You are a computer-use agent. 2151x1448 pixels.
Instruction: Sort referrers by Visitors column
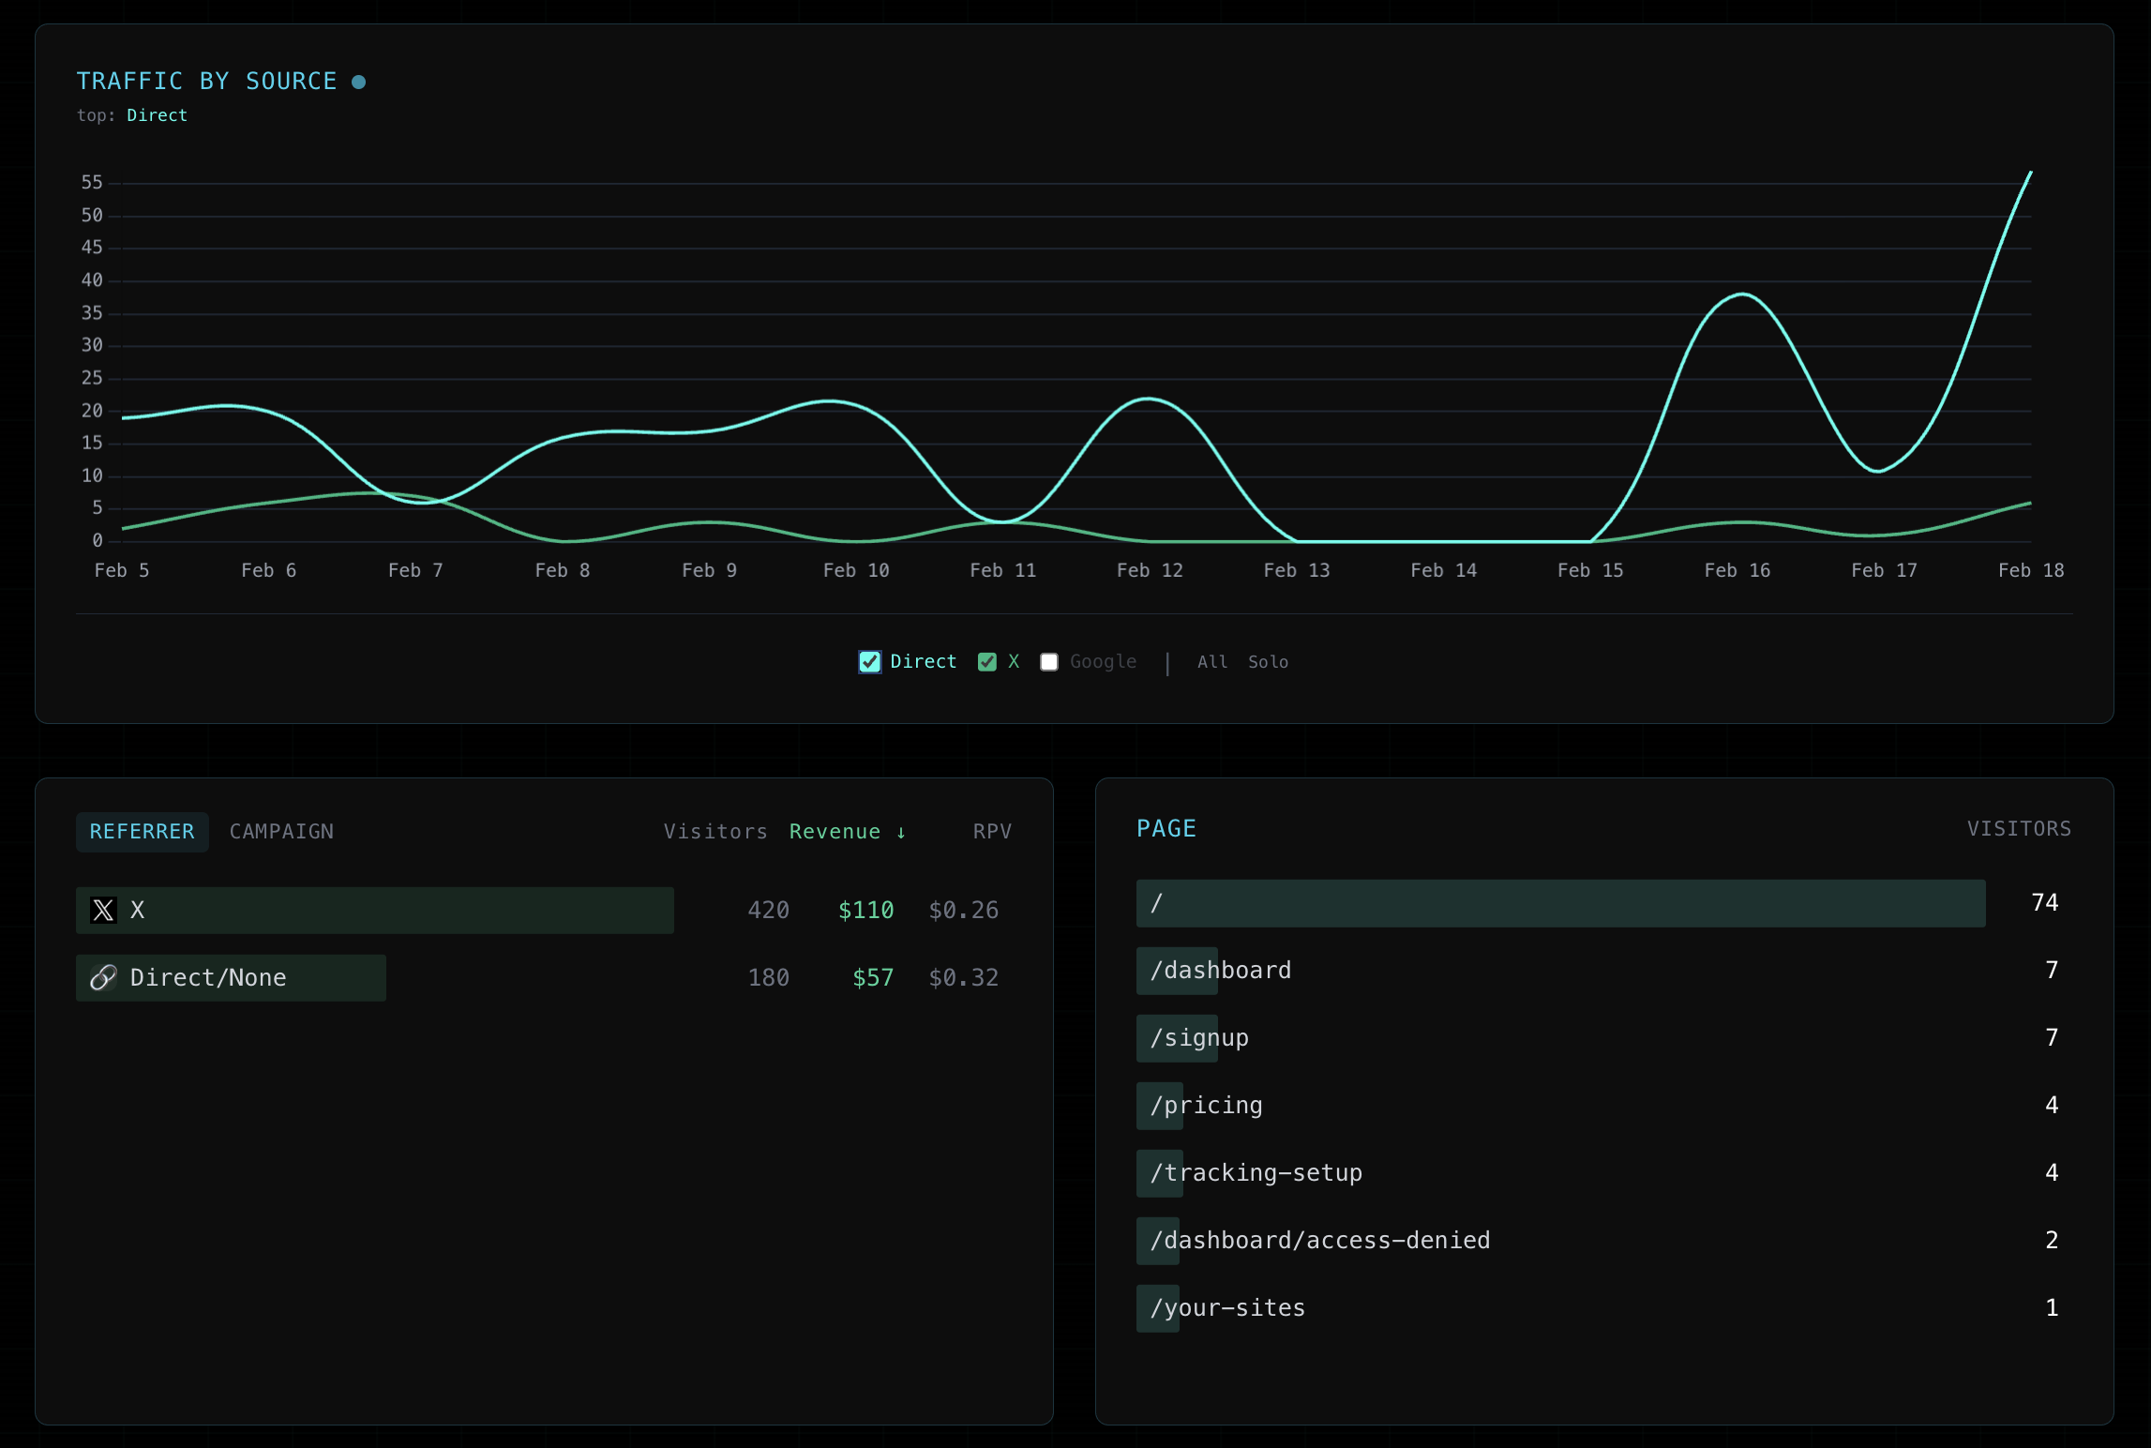(x=715, y=832)
